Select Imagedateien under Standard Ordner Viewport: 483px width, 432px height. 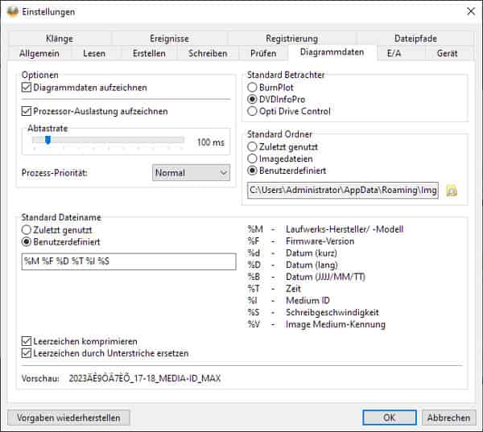(253, 159)
